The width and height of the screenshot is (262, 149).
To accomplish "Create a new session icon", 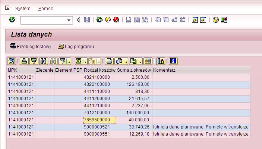I will 195,20.
